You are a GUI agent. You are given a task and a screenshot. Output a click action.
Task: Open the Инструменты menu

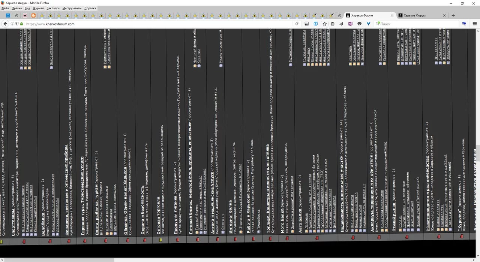tap(72, 8)
